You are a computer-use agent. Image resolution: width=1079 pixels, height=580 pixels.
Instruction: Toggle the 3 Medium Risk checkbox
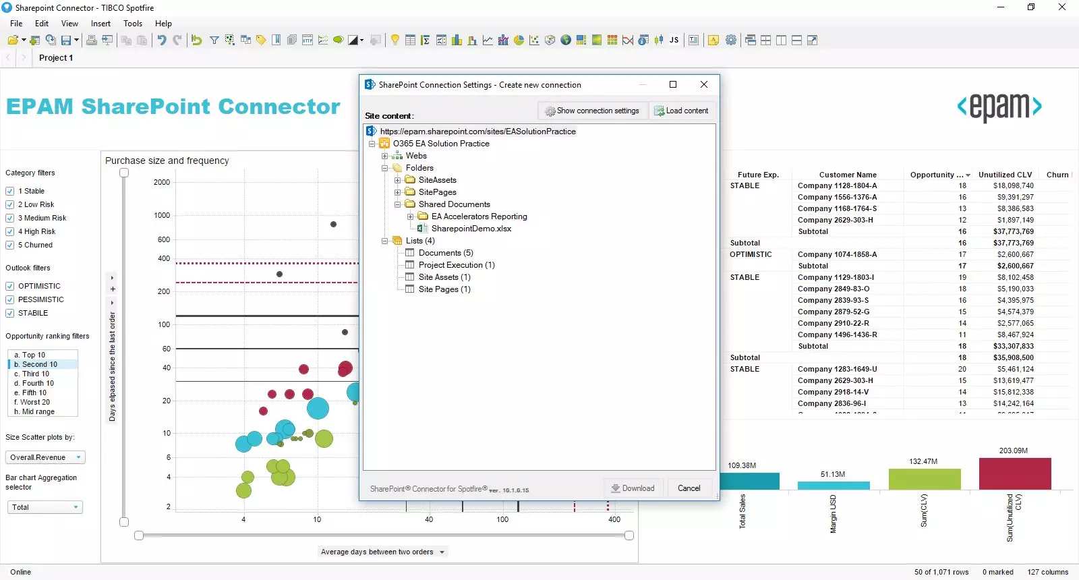pos(10,218)
